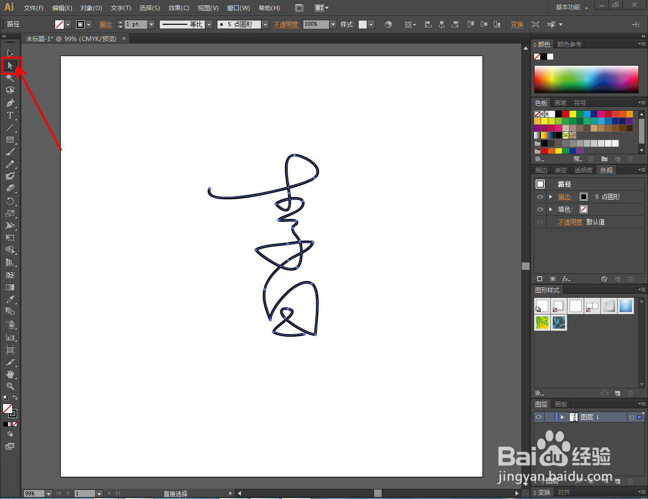
Task: Select the Type tool
Action: [x=10, y=115]
